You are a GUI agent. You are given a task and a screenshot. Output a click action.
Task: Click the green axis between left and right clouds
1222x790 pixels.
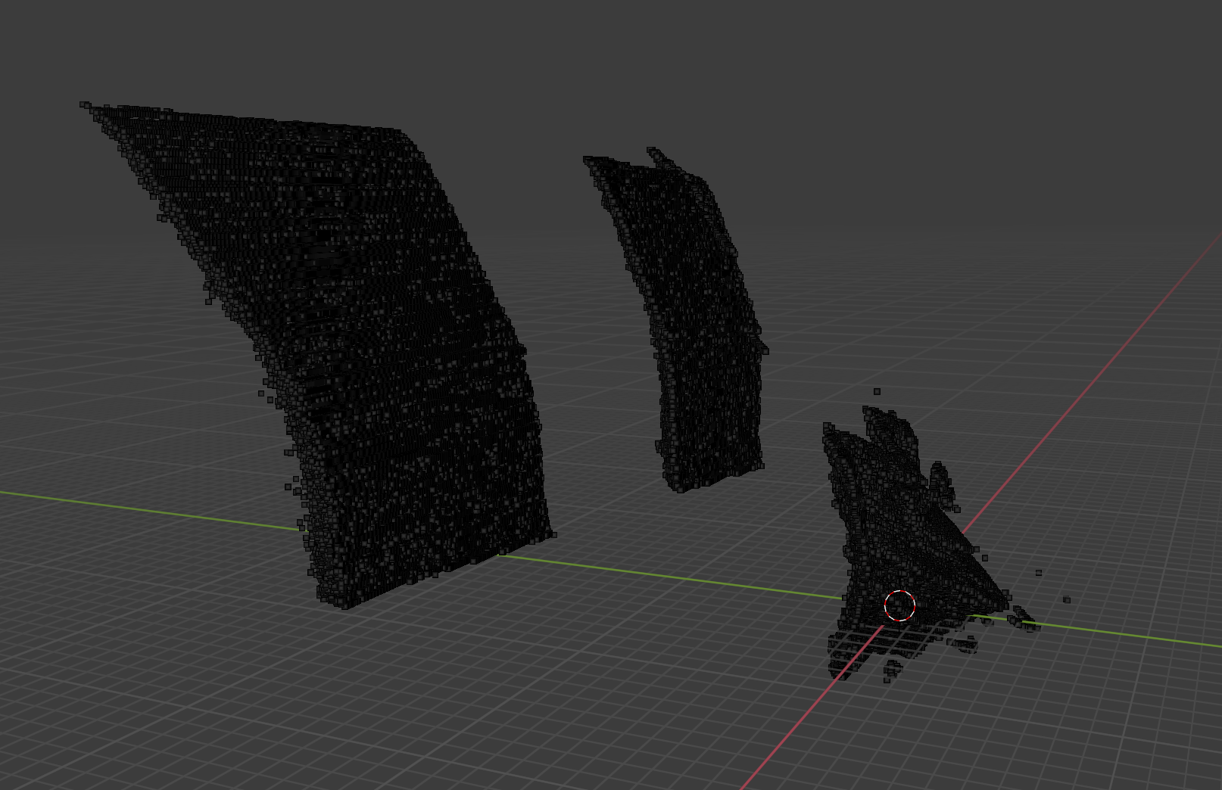(x=681, y=579)
